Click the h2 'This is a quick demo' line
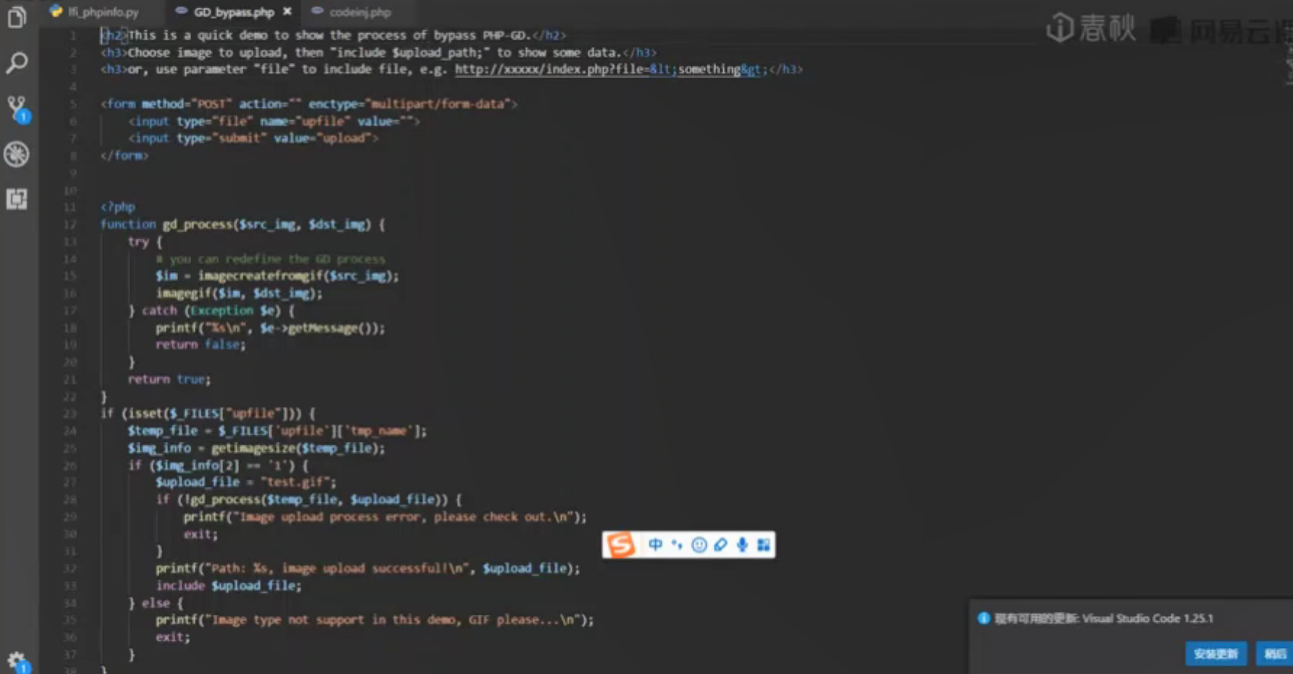Screen dimensions: 1293x674 [334, 35]
